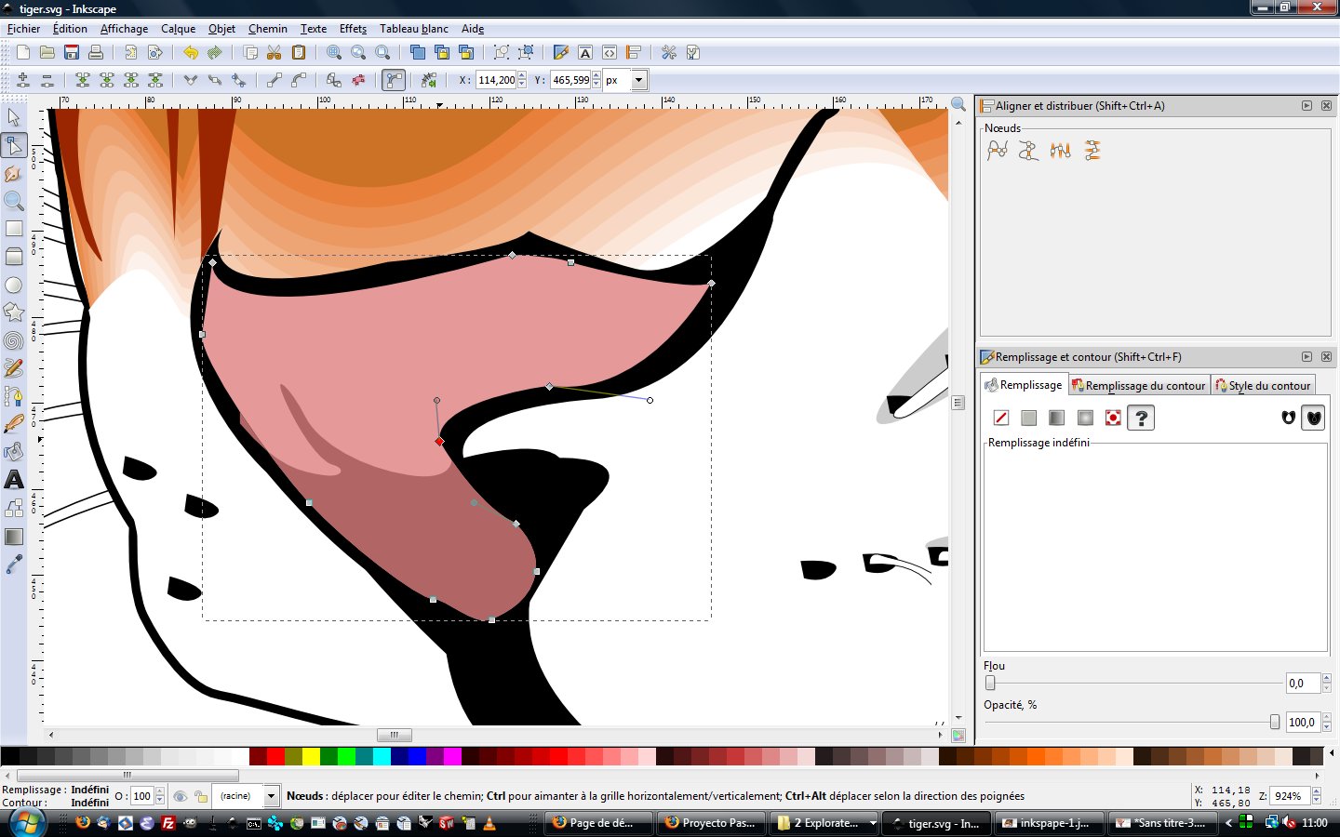The image size is (1340, 837).
Task: Switch to Remplissage du contour tab
Action: click(x=1138, y=386)
